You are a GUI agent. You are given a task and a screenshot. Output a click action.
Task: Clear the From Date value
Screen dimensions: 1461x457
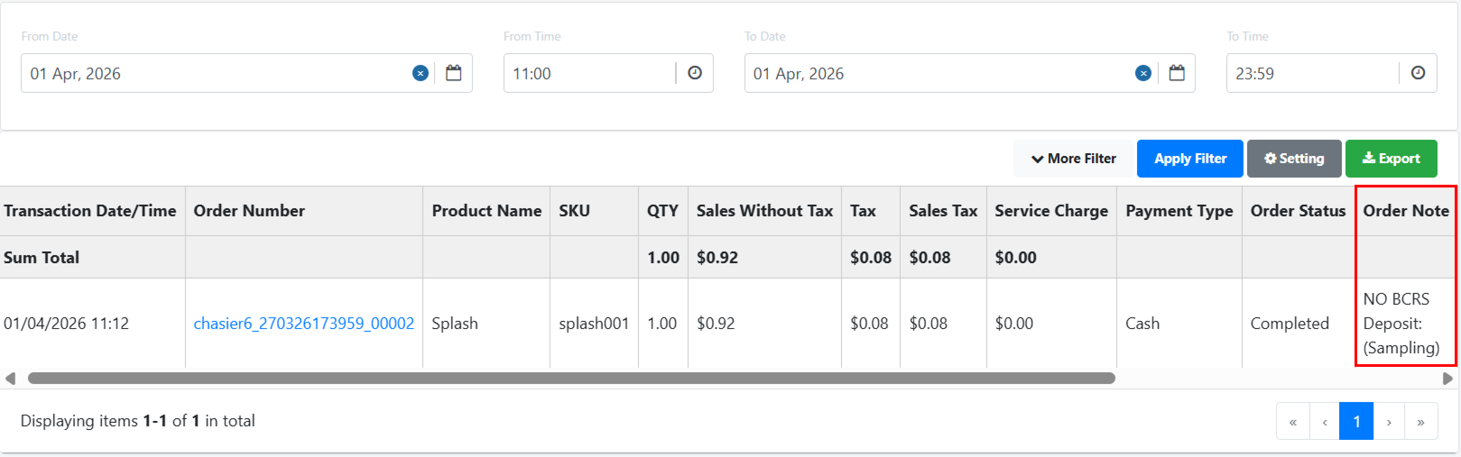420,73
